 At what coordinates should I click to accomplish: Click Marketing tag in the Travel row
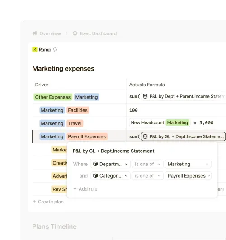(52, 123)
